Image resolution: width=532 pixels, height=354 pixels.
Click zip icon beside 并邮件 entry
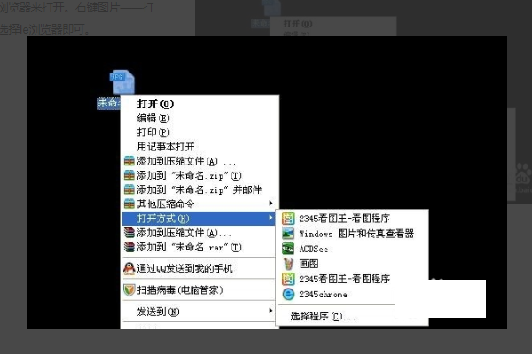point(129,189)
